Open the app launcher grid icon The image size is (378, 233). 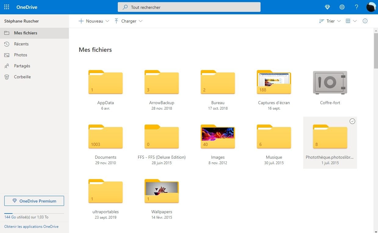tap(7, 7)
